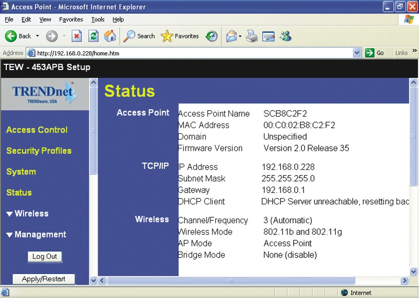Click the address URL field

coord(194,53)
